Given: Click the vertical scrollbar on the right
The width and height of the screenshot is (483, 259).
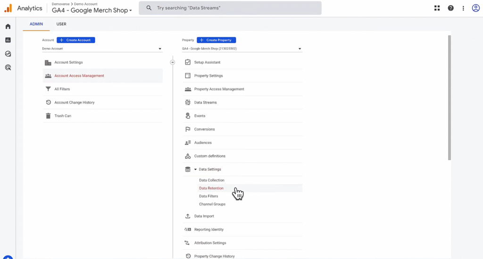Looking at the screenshot, I should tap(450, 98).
